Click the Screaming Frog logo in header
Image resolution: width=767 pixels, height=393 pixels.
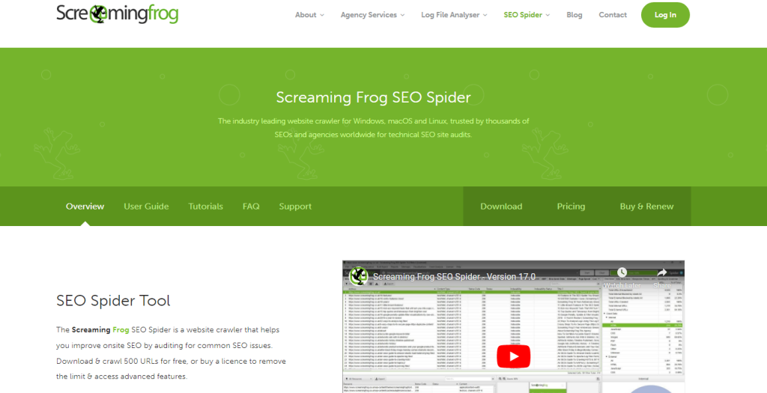click(x=117, y=14)
